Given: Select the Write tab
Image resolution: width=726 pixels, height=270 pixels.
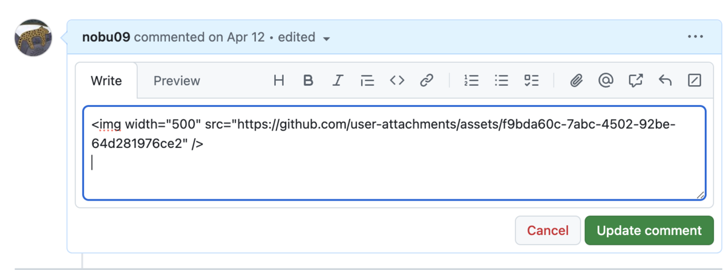Looking at the screenshot, I should coord(106,81).
